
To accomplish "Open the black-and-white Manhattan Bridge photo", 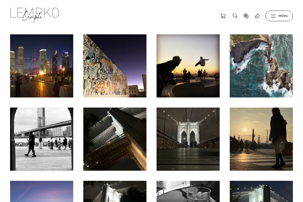I will tap(42, 139).
